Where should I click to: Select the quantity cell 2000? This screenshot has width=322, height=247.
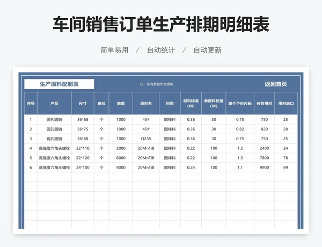pyautogui.click(x=121, y=148)
